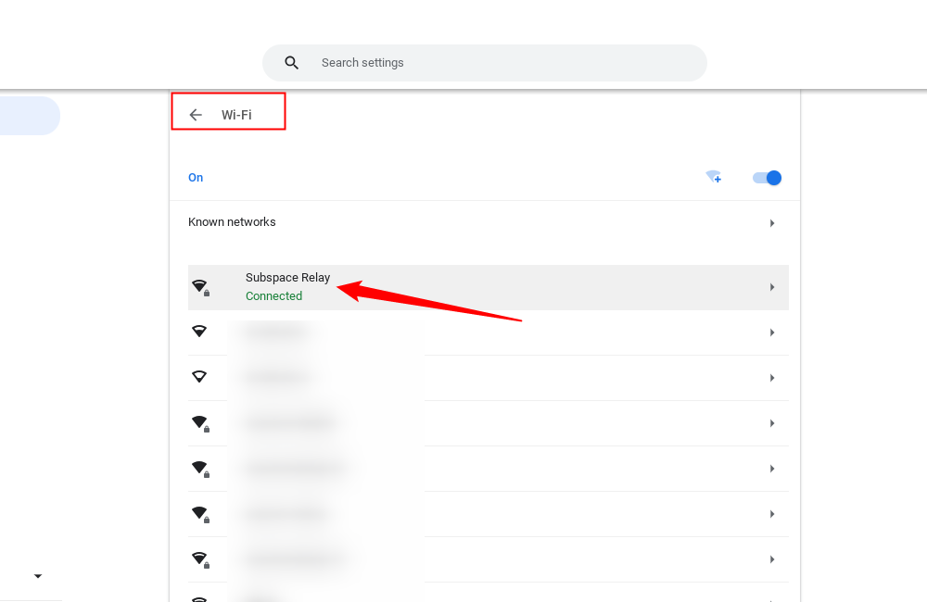Click the Connected status text
Image resolution: width=927 pixels, height=602 pixels.
click(x=273, y=295)
